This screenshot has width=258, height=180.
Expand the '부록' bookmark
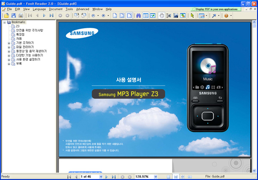click(x=9, y=64)
